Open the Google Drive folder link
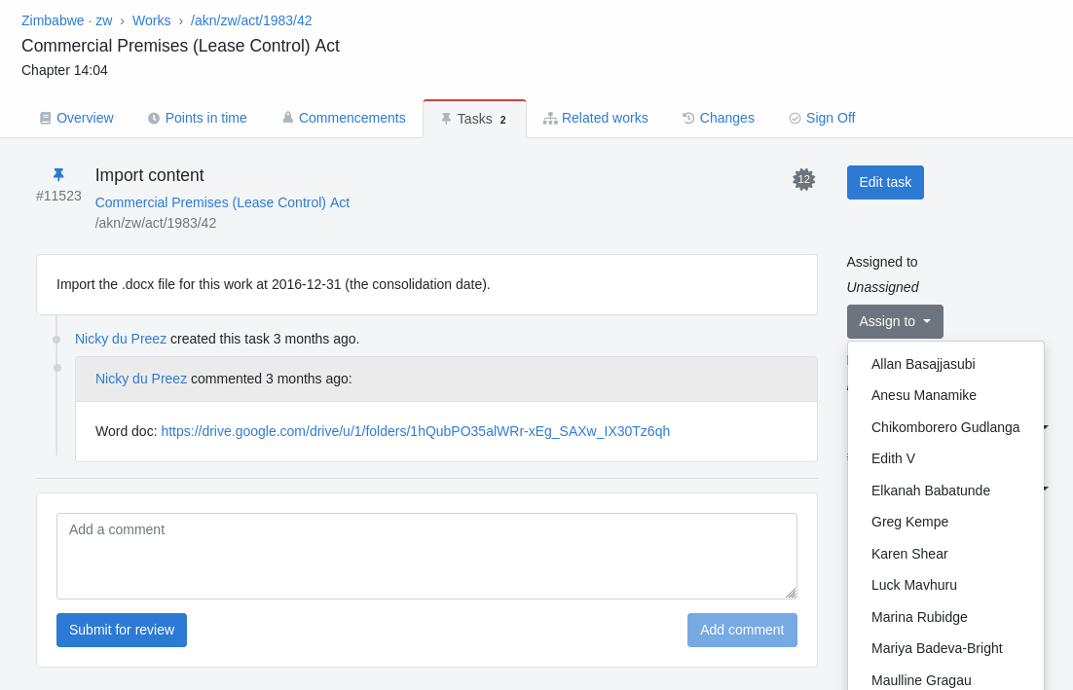1073x690 pixels. click(x=415, y=431)
